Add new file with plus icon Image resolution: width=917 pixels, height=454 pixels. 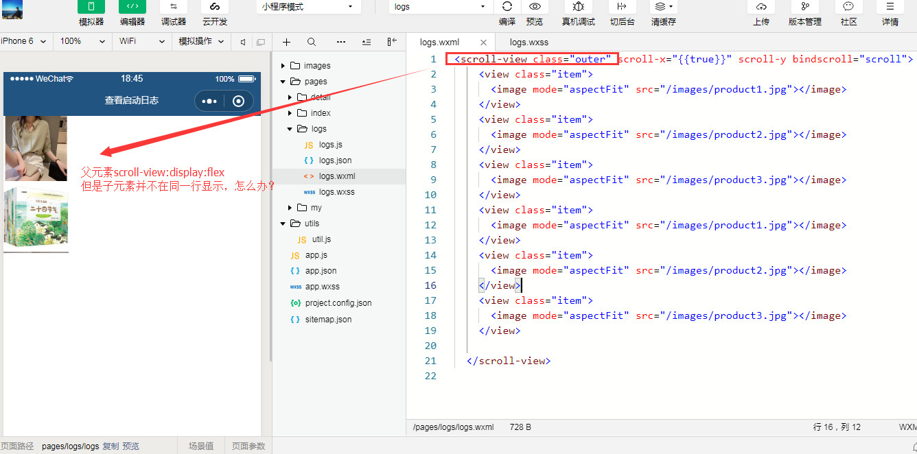(287, 42)
